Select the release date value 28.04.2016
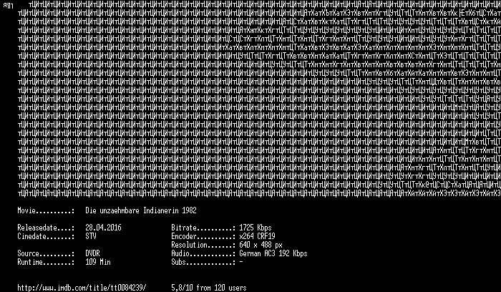 click(103, 228)
